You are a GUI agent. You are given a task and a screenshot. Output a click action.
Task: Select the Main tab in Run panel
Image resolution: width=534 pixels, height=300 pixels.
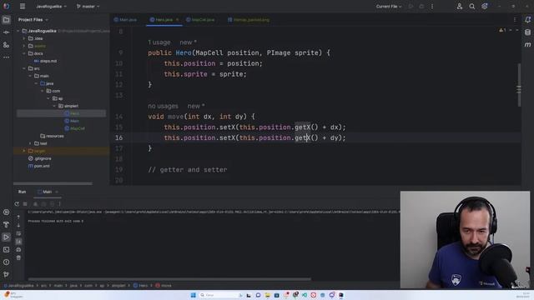[x=48, y=192]
